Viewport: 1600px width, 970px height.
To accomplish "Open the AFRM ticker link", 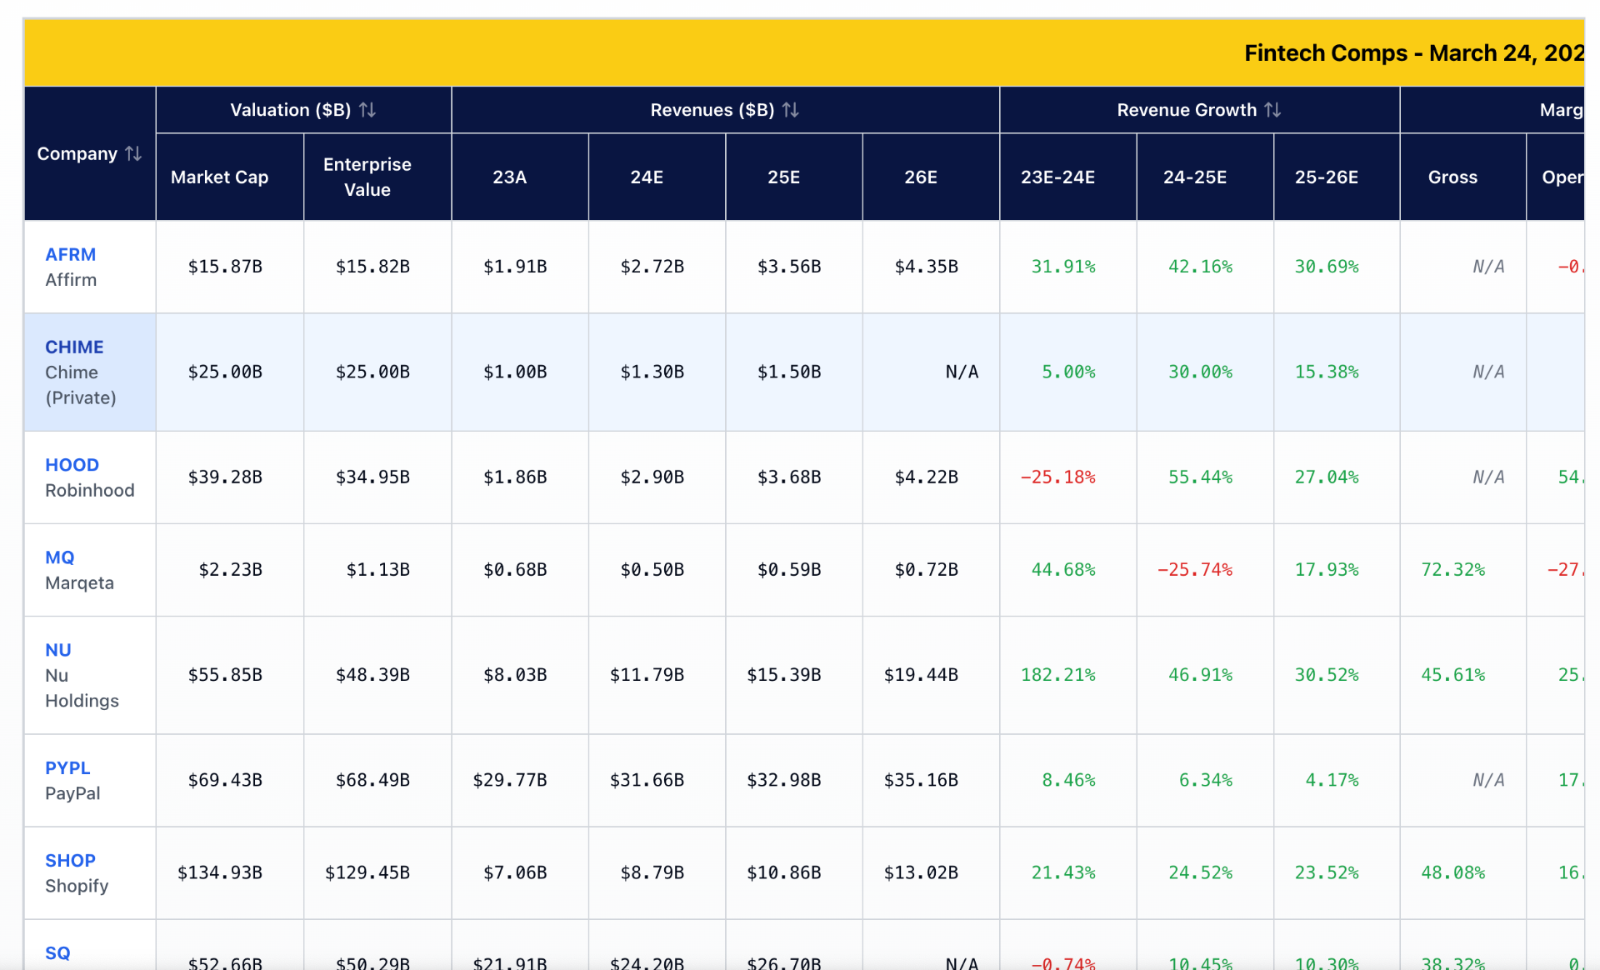I will click(x=70, y=254).
